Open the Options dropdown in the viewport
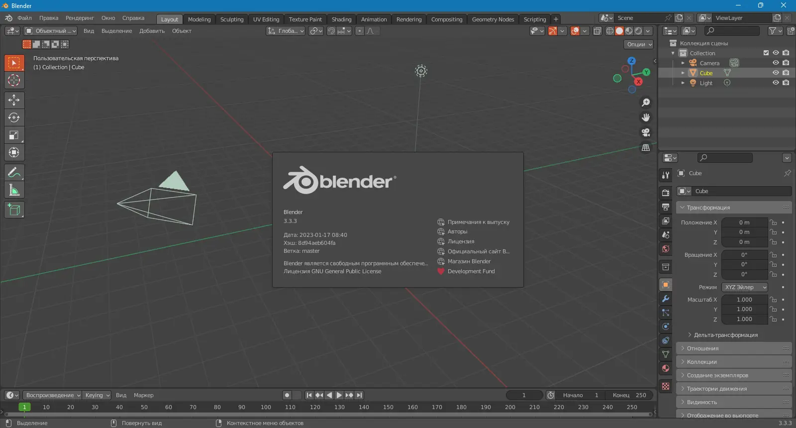The width and height of the screenshot is (796, 428). click(x=639, y=44)
